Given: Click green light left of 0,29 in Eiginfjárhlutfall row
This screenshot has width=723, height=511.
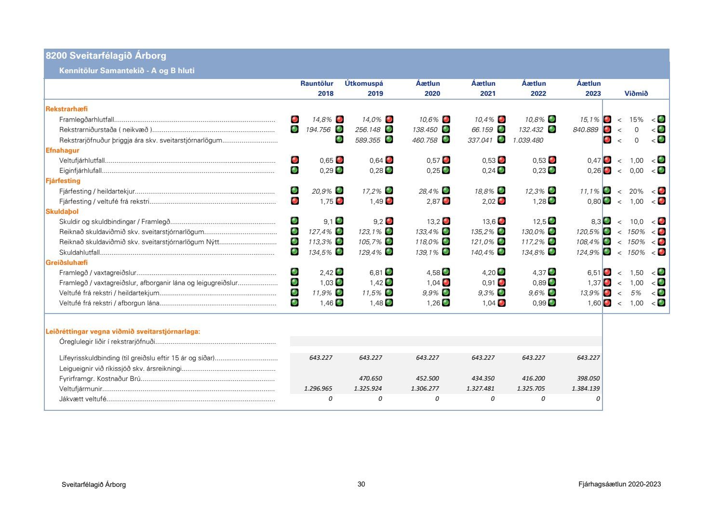Looking at the screenshot, I should [x=295, y=170].
